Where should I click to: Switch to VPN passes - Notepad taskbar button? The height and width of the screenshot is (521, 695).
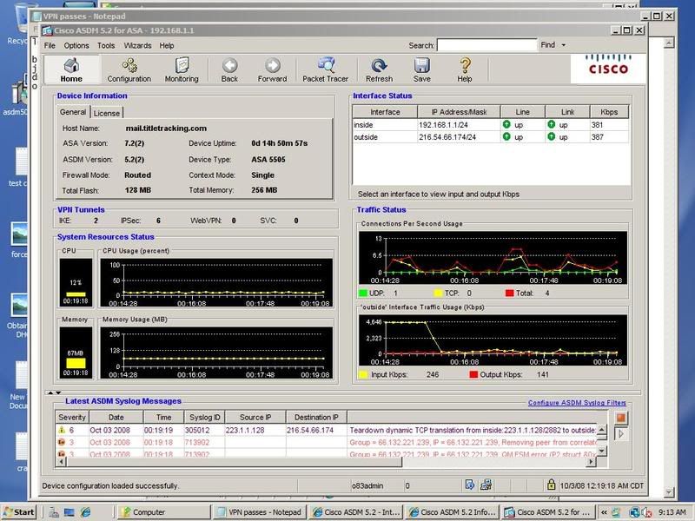[259, 512]
